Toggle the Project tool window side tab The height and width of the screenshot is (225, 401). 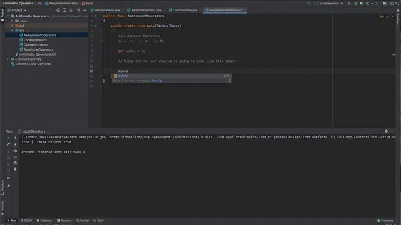pyautogui.click(x=3, y=15)
